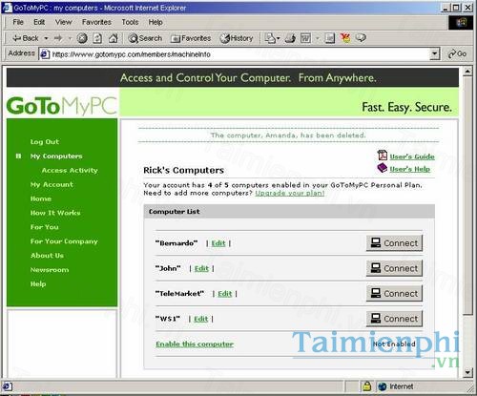
Task: Refresh the page icon
Action: (97, 38)
